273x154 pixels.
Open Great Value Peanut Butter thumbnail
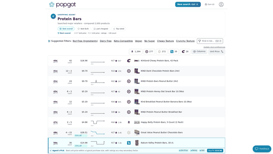click(137, 132)
